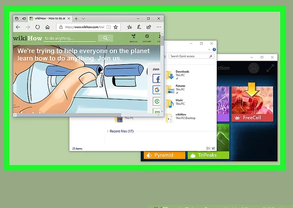Click the wikiHow address bar URL
This screenshot has width=293, height=208.
point(85,27)
